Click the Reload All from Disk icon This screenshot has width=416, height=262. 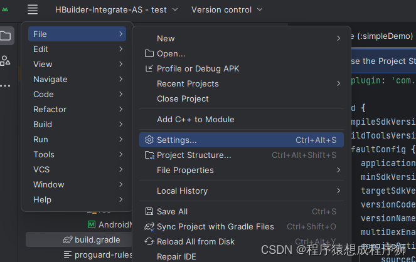pyautogui.click(x=149, y=242)
